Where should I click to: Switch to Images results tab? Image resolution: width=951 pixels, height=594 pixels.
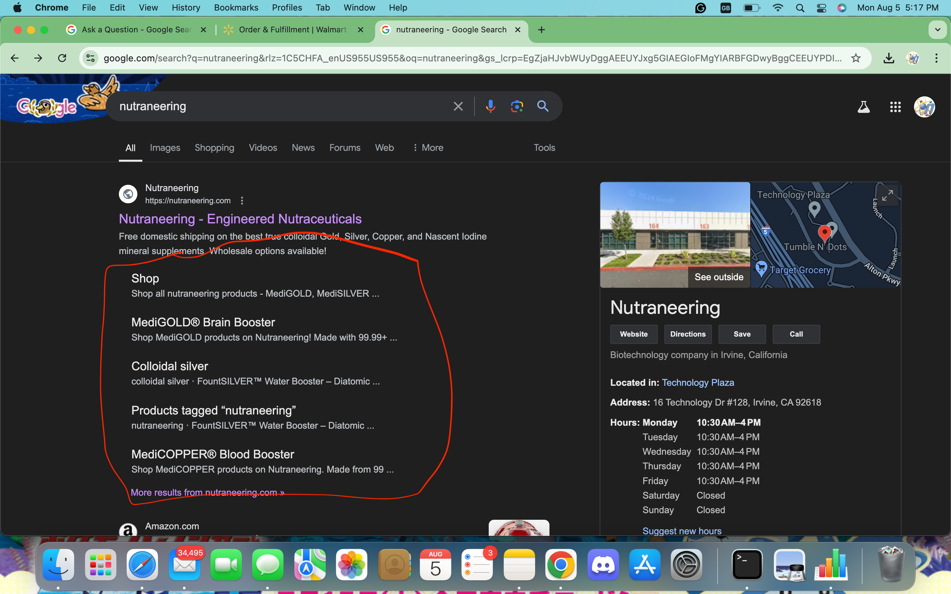[x=165, y=148]
